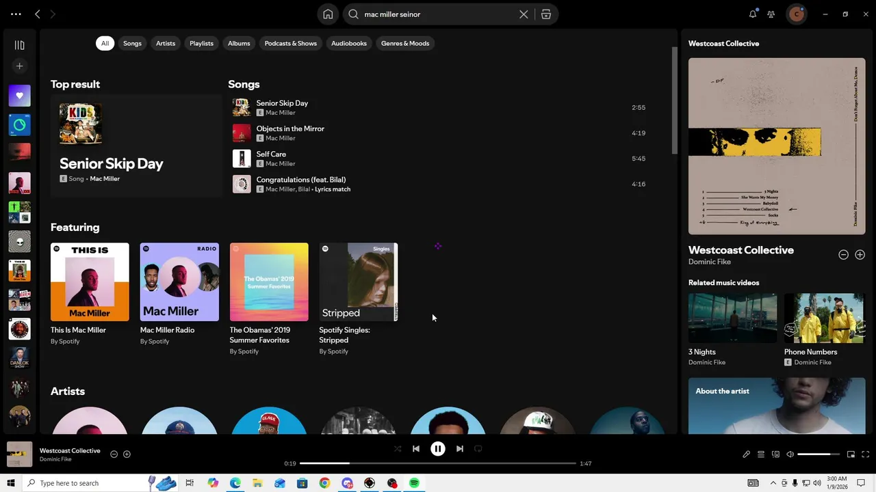This screenshot has width=876, height=492.
Task: Open the Mac Miller Radio playlist
Action: pyautogui.click(x=179, y=294)
